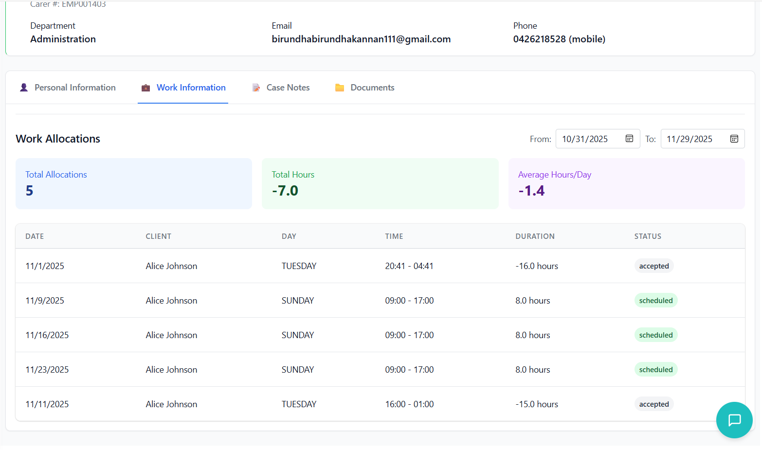
Task: Select the 11/16/2025 allocation row date
Action: [47, 335]
